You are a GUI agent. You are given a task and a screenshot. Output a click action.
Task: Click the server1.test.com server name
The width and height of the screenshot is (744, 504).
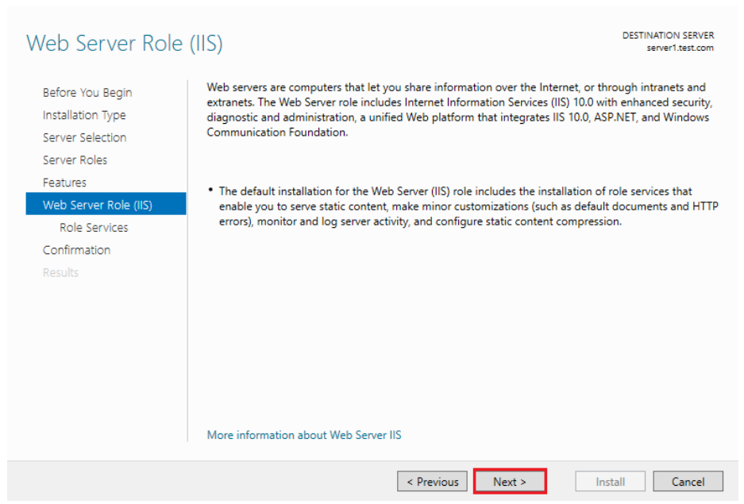(680, 48)
